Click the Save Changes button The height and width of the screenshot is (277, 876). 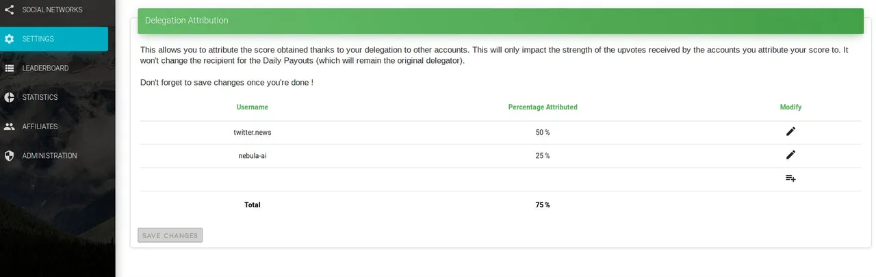[x=170, y=235]
